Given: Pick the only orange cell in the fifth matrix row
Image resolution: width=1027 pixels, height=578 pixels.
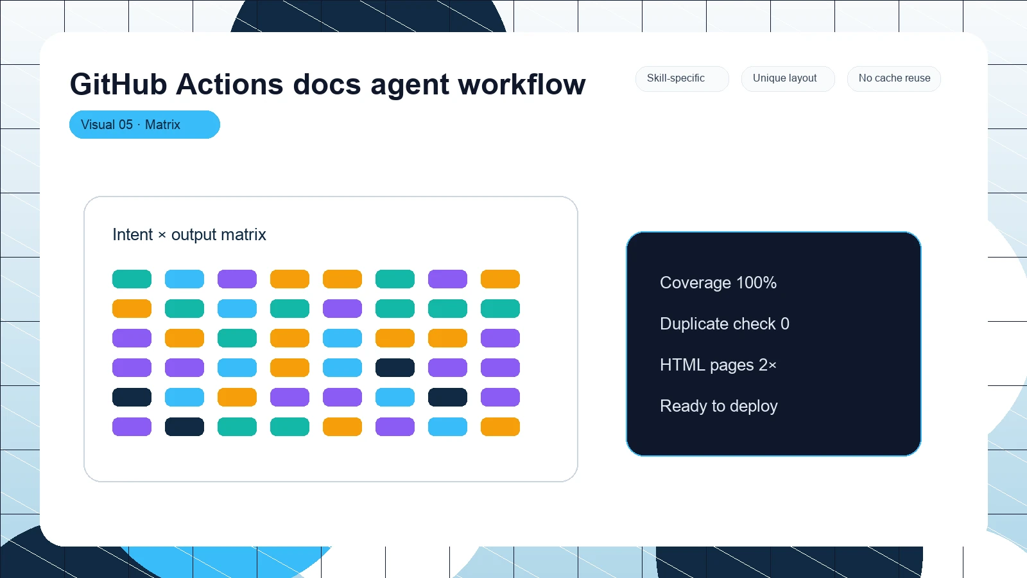Looking at the screenshot, I should pyautogui.click(x=237, y=398).
